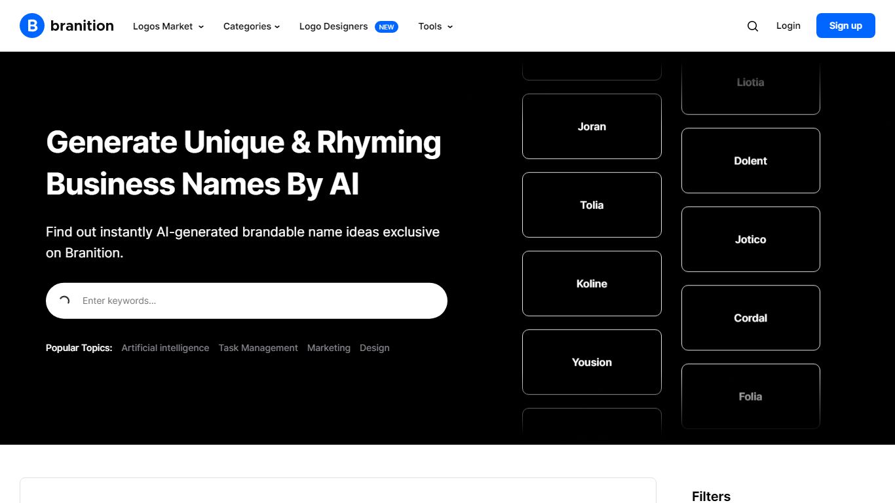Click the loading spinner inside the keyword field
This screenshot has height=503, width=895.
point(64,301)
